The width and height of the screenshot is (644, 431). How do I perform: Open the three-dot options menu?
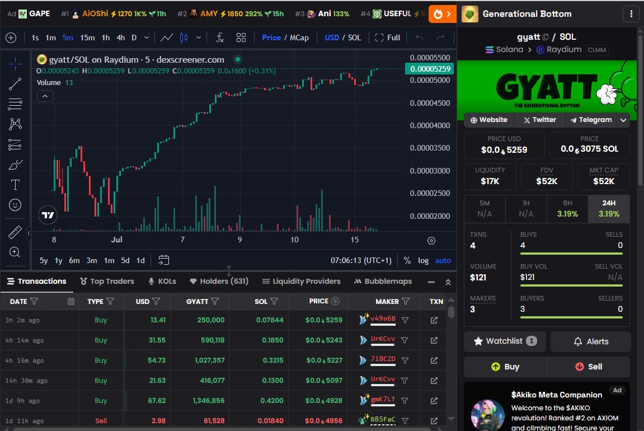[631, 14]
